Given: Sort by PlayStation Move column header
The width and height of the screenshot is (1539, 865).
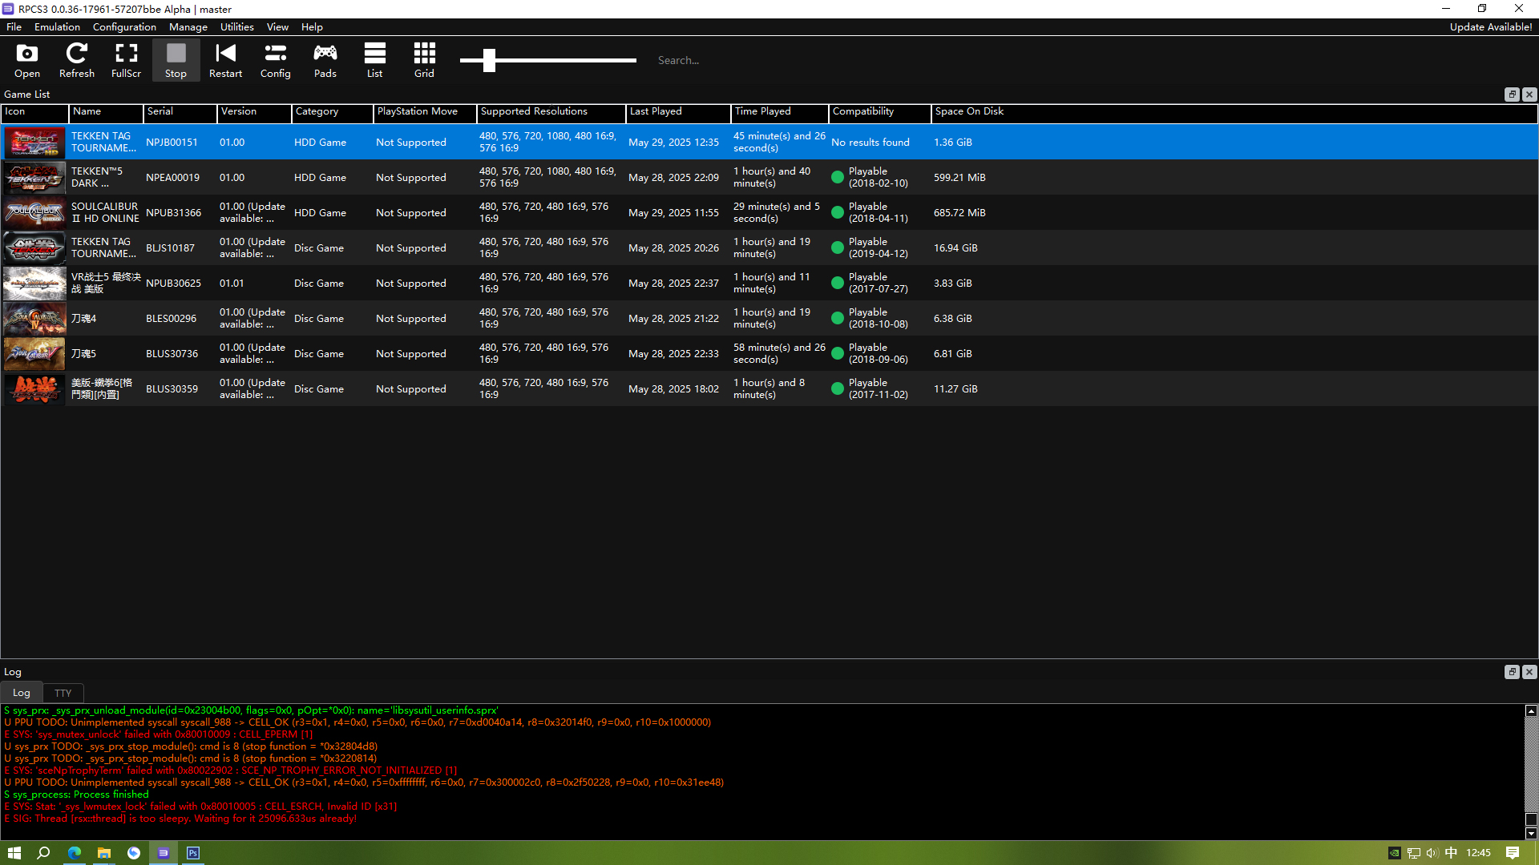Looking at the screenshot, I should coord(425,112).
